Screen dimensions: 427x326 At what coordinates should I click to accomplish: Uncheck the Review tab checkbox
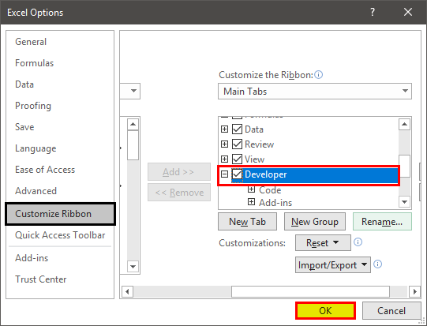(237, 144)
